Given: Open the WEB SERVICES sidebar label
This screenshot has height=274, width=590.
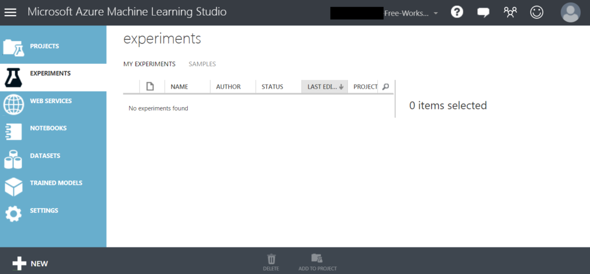Looking at the screenshot, I should click(x=51, y=101).
